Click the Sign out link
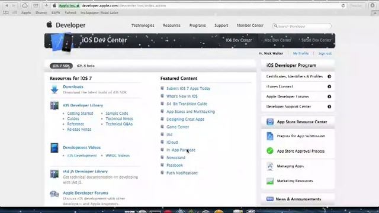 pos(325,53)
